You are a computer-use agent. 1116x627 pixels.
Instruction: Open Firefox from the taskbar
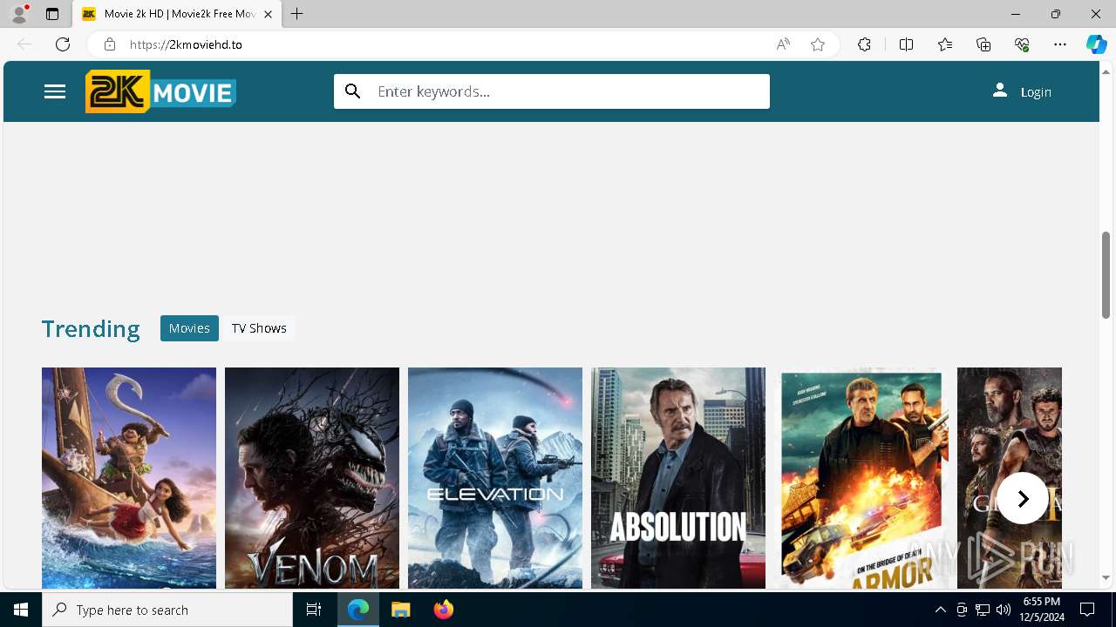tap(443, 610)
